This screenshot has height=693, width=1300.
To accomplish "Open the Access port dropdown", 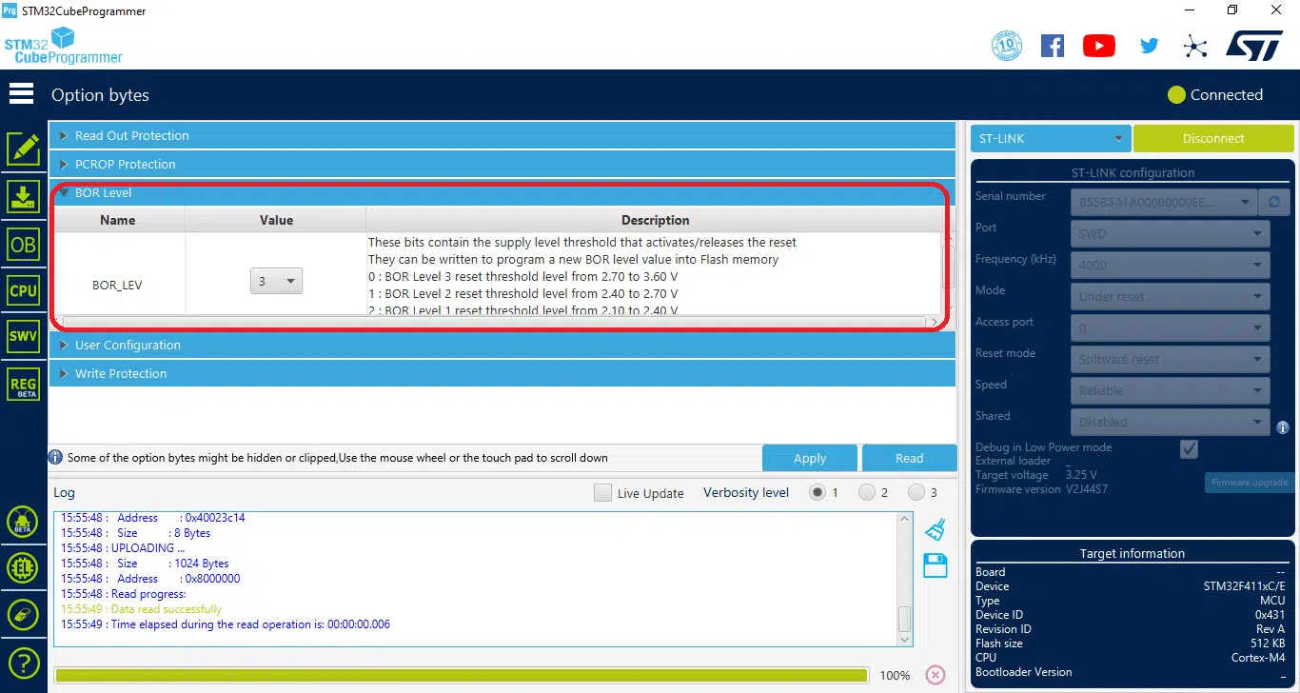I will [1170, 327].
